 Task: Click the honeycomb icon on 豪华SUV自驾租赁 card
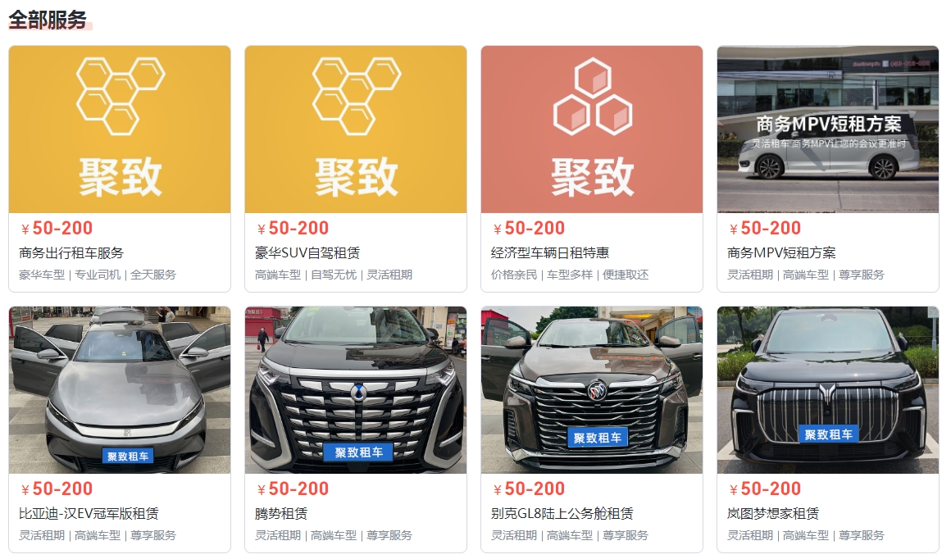click(357, 96)
